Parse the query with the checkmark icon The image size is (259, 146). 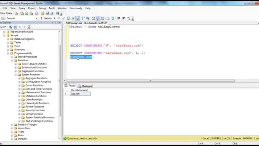click(64, 18)
